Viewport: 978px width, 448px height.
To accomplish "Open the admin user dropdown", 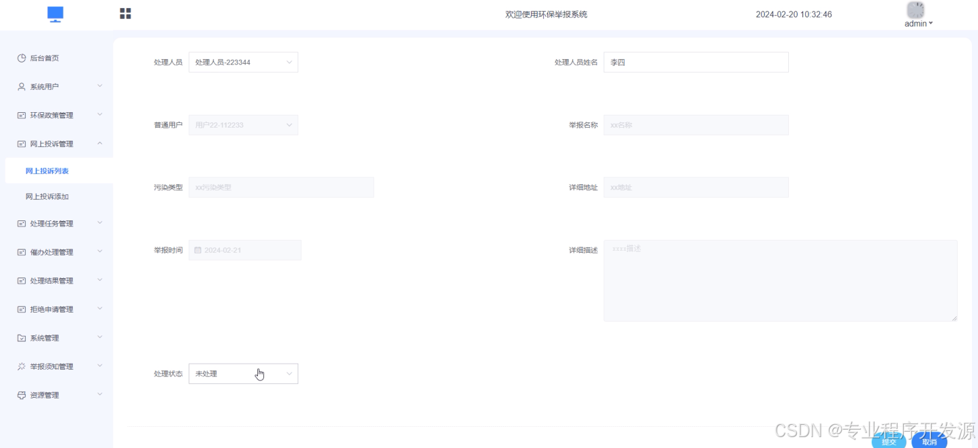I will 919,23.
